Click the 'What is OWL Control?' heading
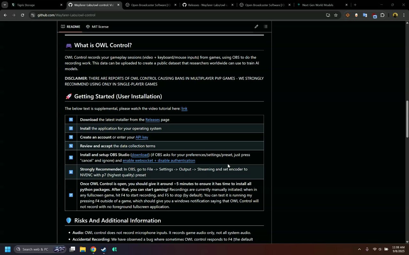 [103, 45]
